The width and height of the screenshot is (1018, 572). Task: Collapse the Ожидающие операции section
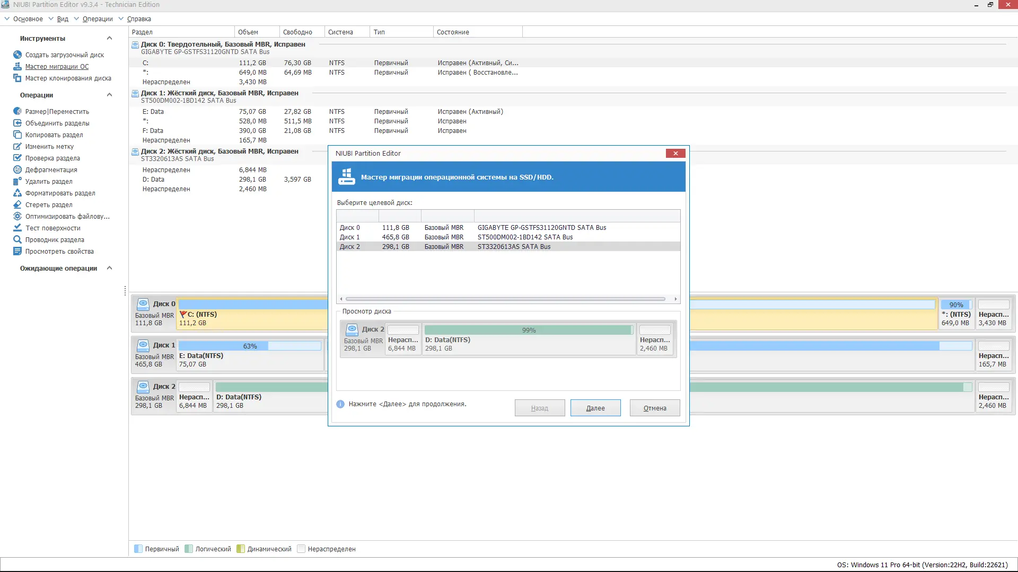[109, 268]
